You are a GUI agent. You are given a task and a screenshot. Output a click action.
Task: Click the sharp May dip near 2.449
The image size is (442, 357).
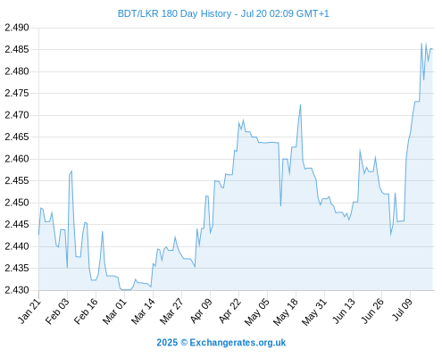click(280, 205)
